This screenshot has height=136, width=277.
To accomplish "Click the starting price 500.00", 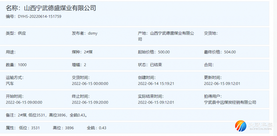I will (164, 52).
